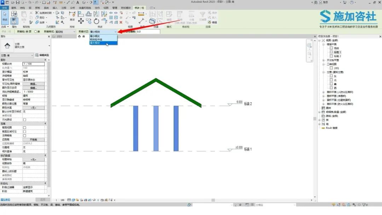Screen dimensions: 382x215
Task: Click the Edit Type (编辑类型) button
Action: [x=42, y=55]
